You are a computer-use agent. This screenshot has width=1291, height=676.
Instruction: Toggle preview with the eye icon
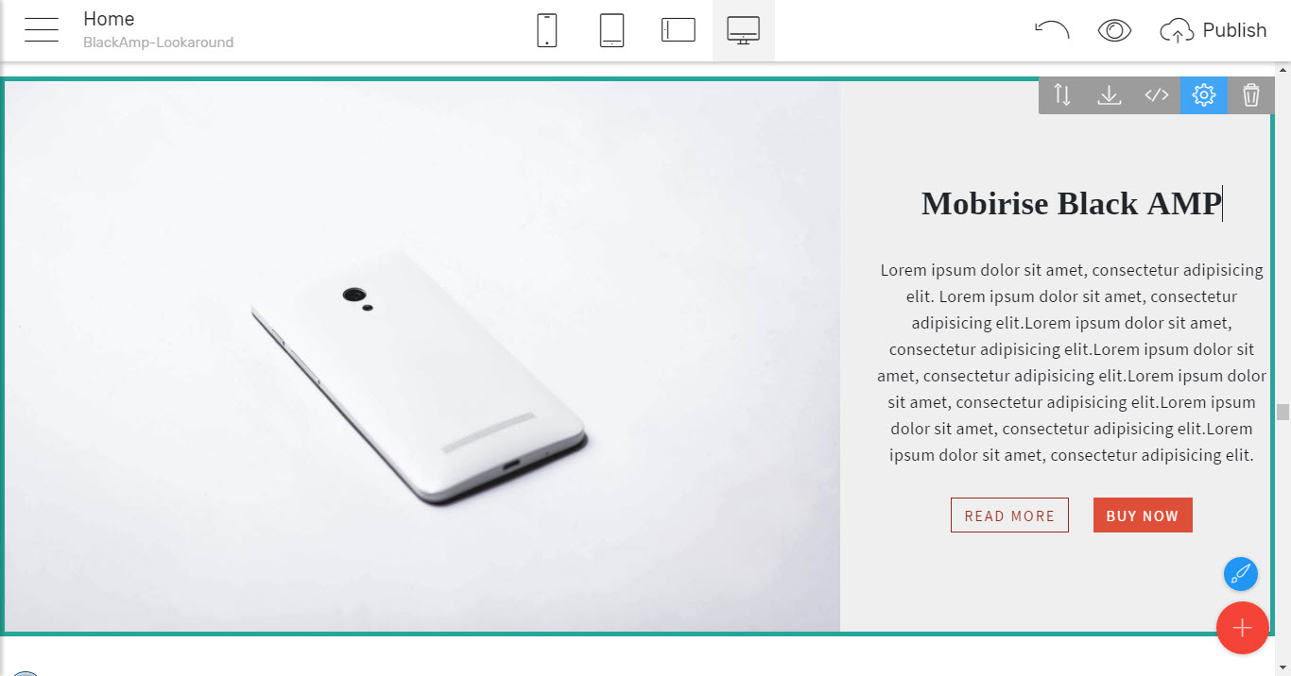pyautogui.click(x=1115, y=30)
